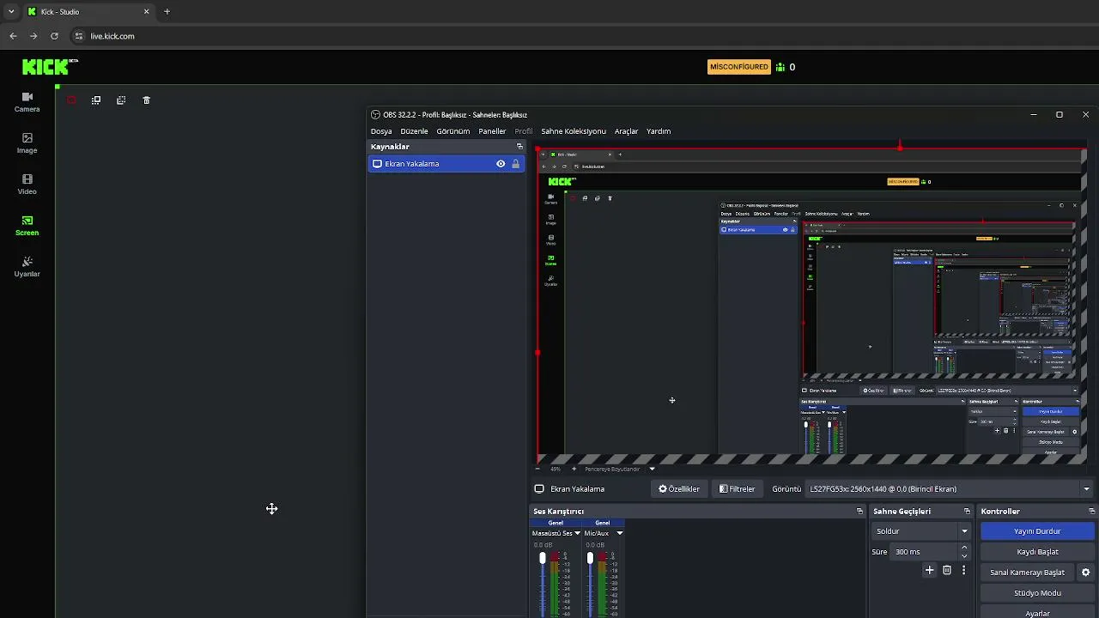Click the Sanal Kamerayı Başlat button
Viewport: 1099px width, 618px height.
pyautogui.click(x=1028, y=573)
